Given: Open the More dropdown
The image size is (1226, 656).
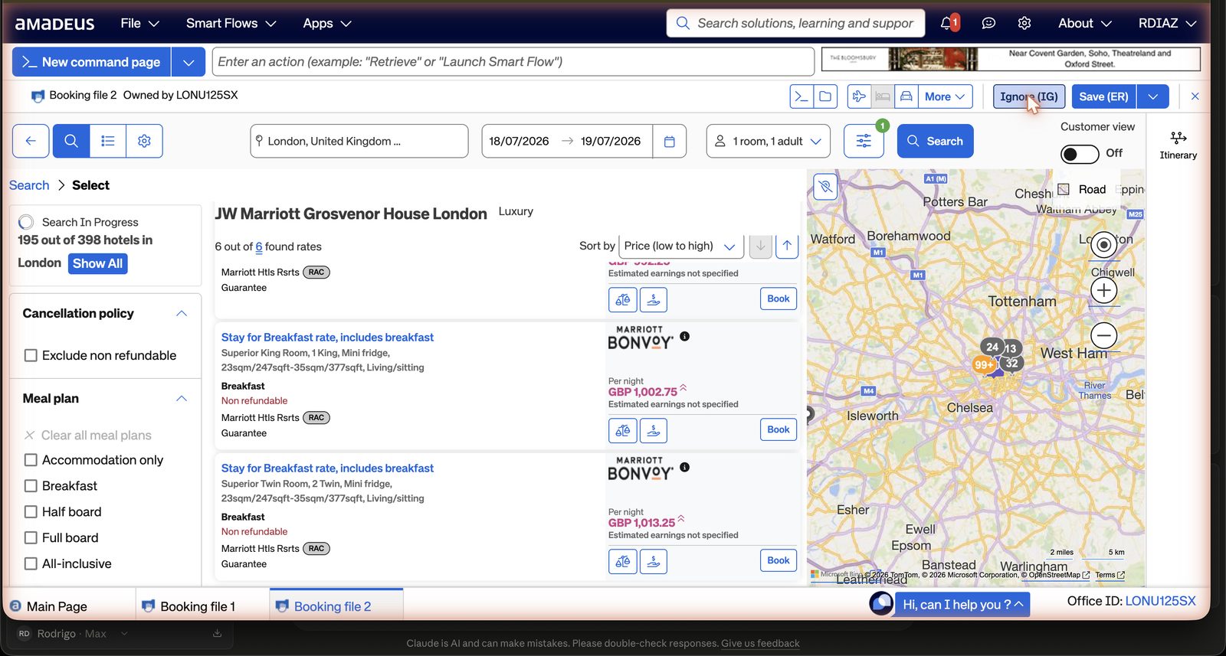Looking at the screenshot, I should point(946,96).
